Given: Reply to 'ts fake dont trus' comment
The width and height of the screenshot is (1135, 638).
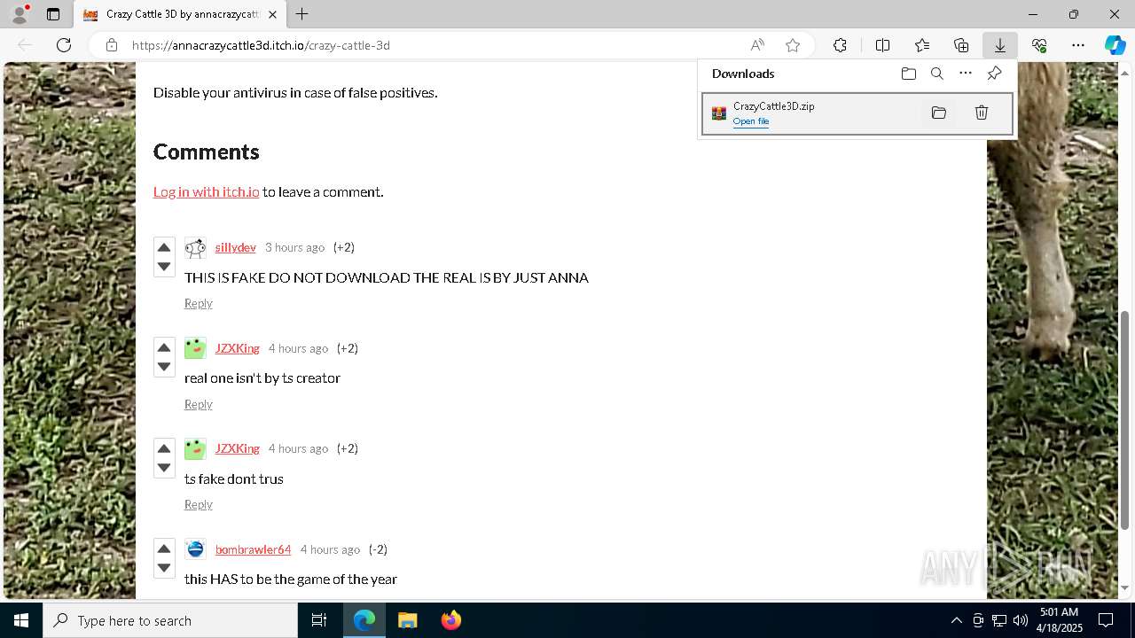Looking at the screenshot, I should pyautogui.click(x=198, y=504).
